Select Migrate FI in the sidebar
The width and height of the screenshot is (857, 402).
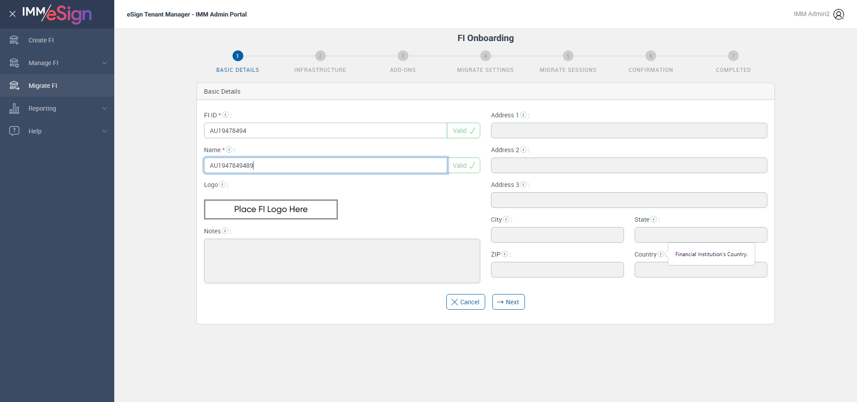[43, 86]
